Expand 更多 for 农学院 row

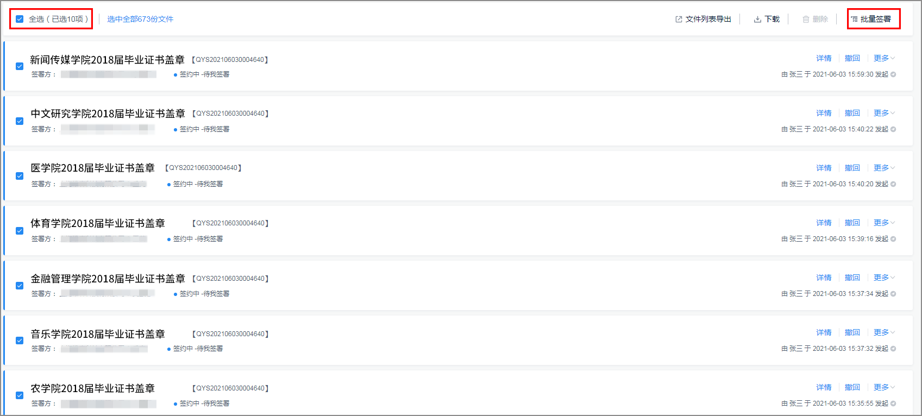click(884, 387)
